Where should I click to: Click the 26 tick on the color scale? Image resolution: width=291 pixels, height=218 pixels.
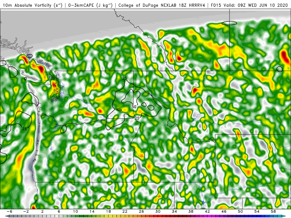[141, 211]
